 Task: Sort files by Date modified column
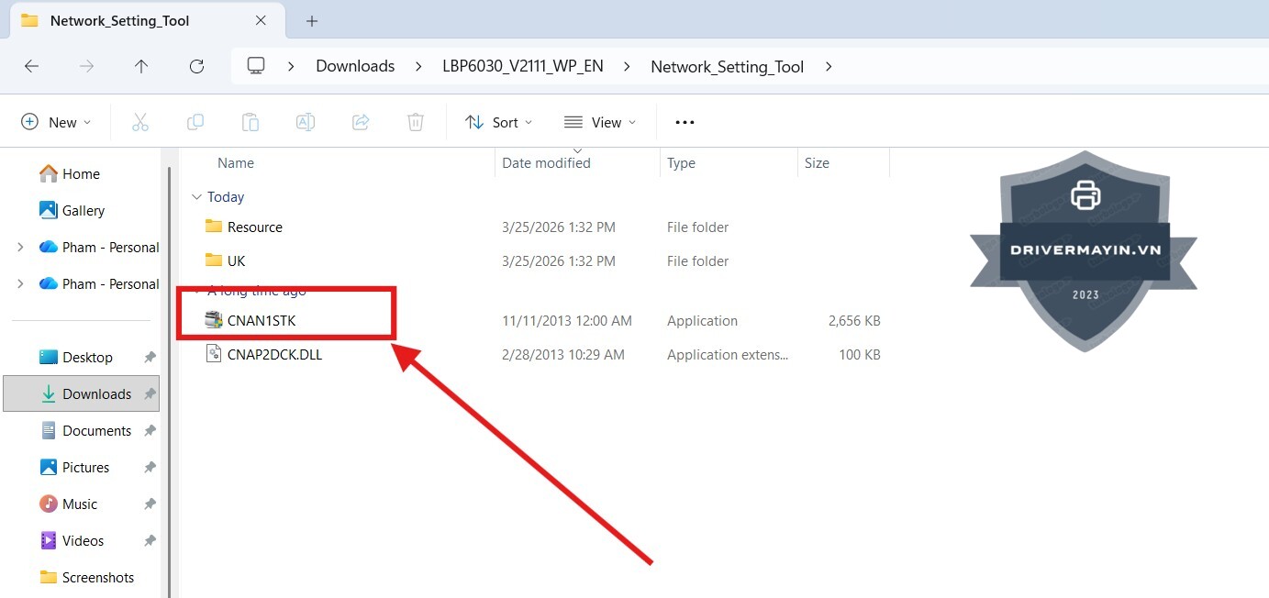click(546, 163)
